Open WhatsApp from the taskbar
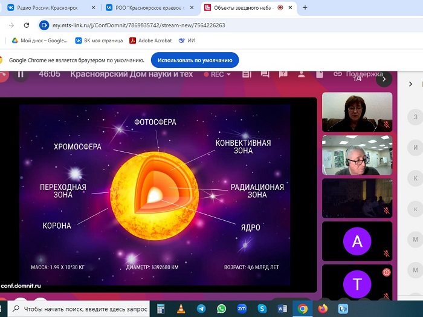The height and width of the screenshot is (317, 423). tap(221, 309)
